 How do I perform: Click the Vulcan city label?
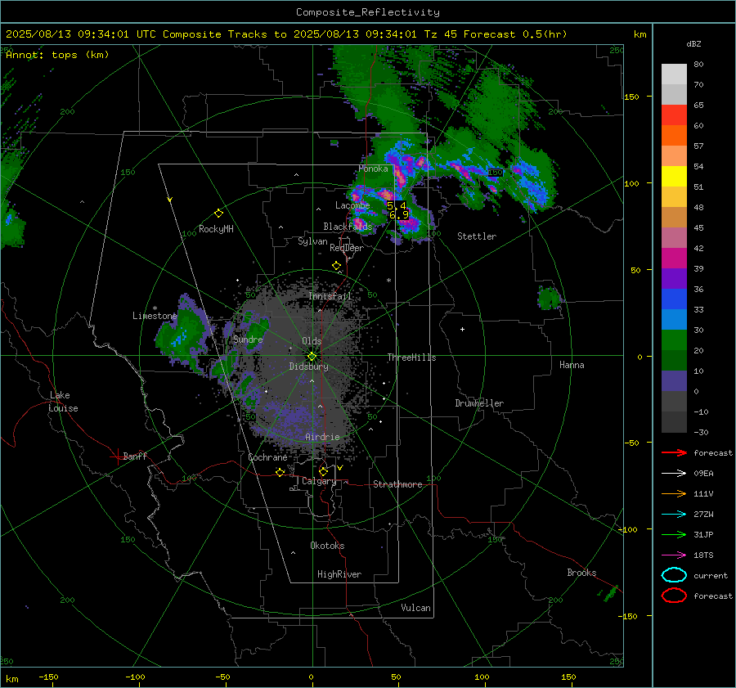pos(415,608)
